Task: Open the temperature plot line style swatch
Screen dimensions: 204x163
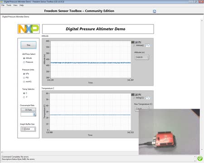Action: click(147, 98)
